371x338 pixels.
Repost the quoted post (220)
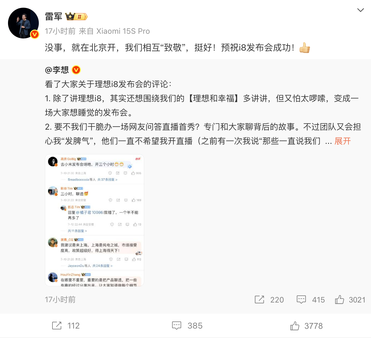click(x=269, y=300)
